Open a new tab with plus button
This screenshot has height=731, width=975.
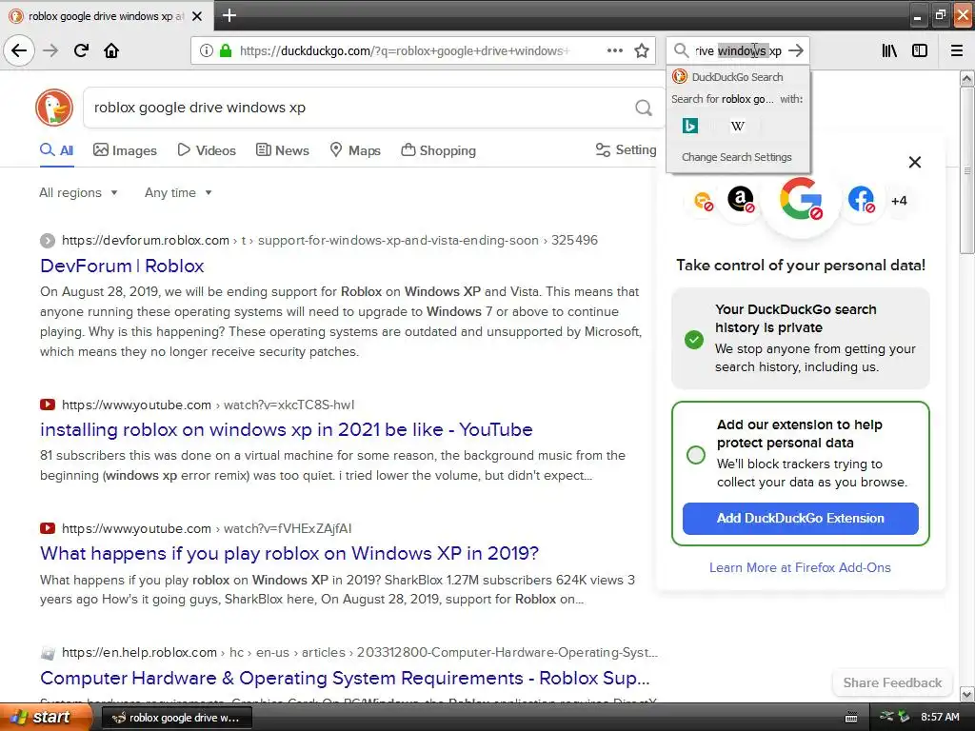coord(229,15)
